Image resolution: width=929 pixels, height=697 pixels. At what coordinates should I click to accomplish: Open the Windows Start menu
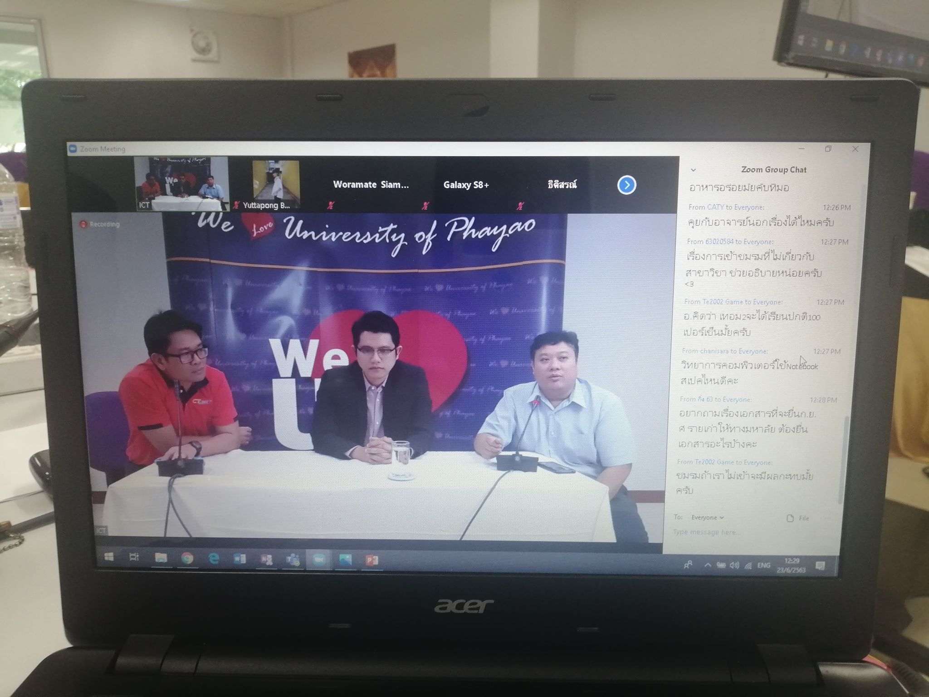(x=109, y=557)
